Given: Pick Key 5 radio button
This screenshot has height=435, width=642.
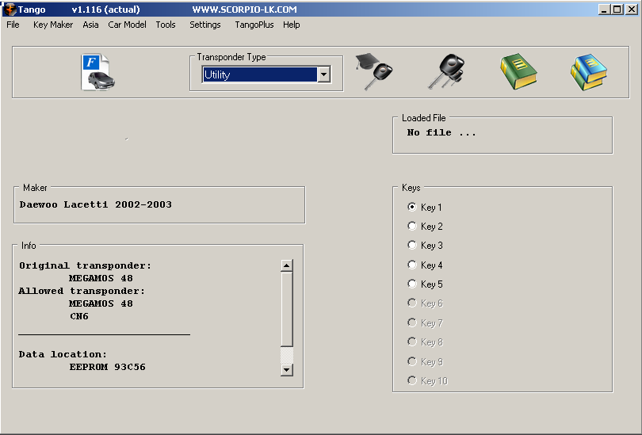Looking at the screenshot, I should pos(412,284).
